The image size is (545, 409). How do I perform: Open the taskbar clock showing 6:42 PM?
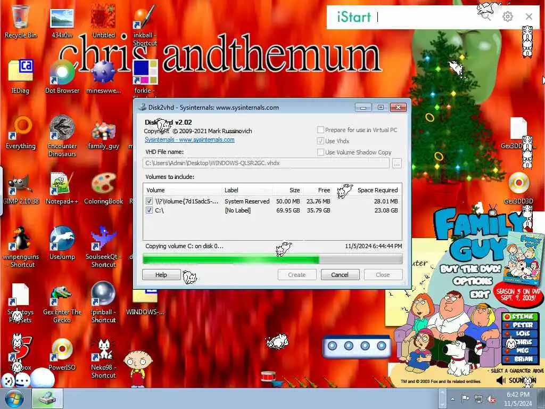point(518,399)
